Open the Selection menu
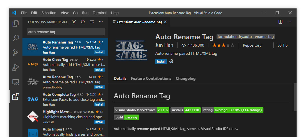The height and width of the screenshot is (137, 305). click(49, 13)
